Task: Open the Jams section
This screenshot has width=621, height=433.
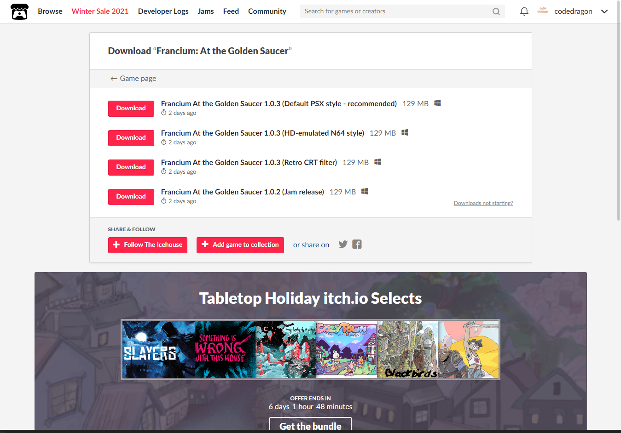Action: [x=205, y=11]
